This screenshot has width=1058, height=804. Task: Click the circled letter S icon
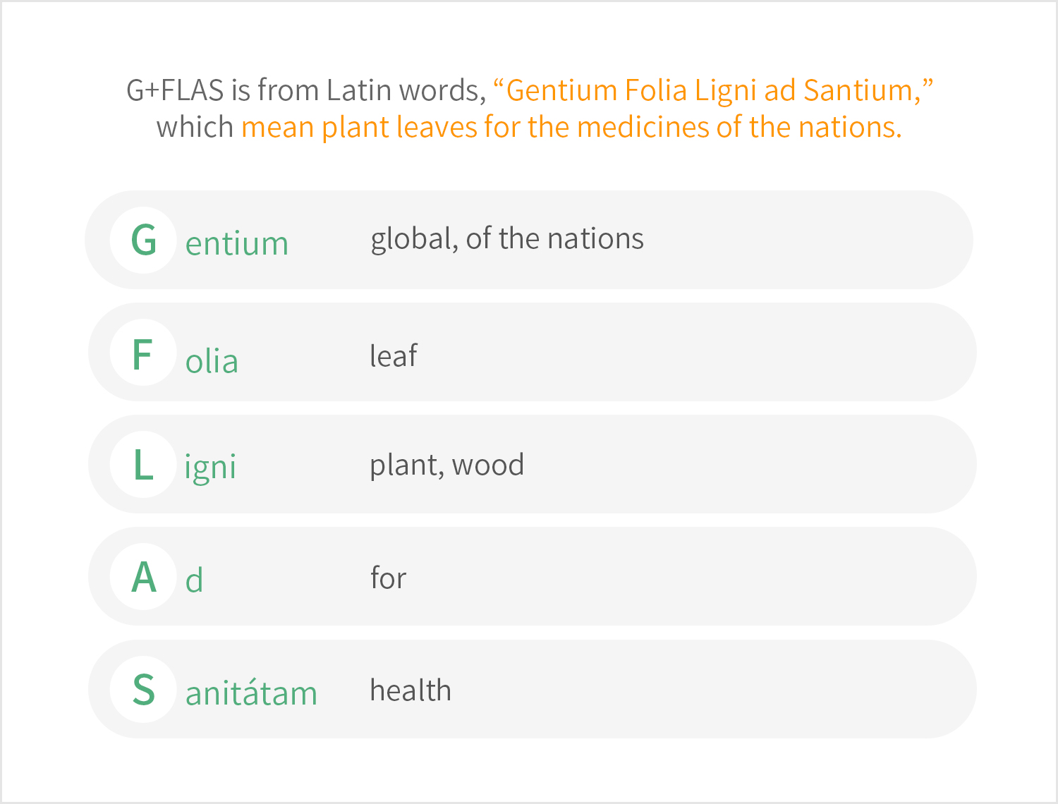[143, 690]
